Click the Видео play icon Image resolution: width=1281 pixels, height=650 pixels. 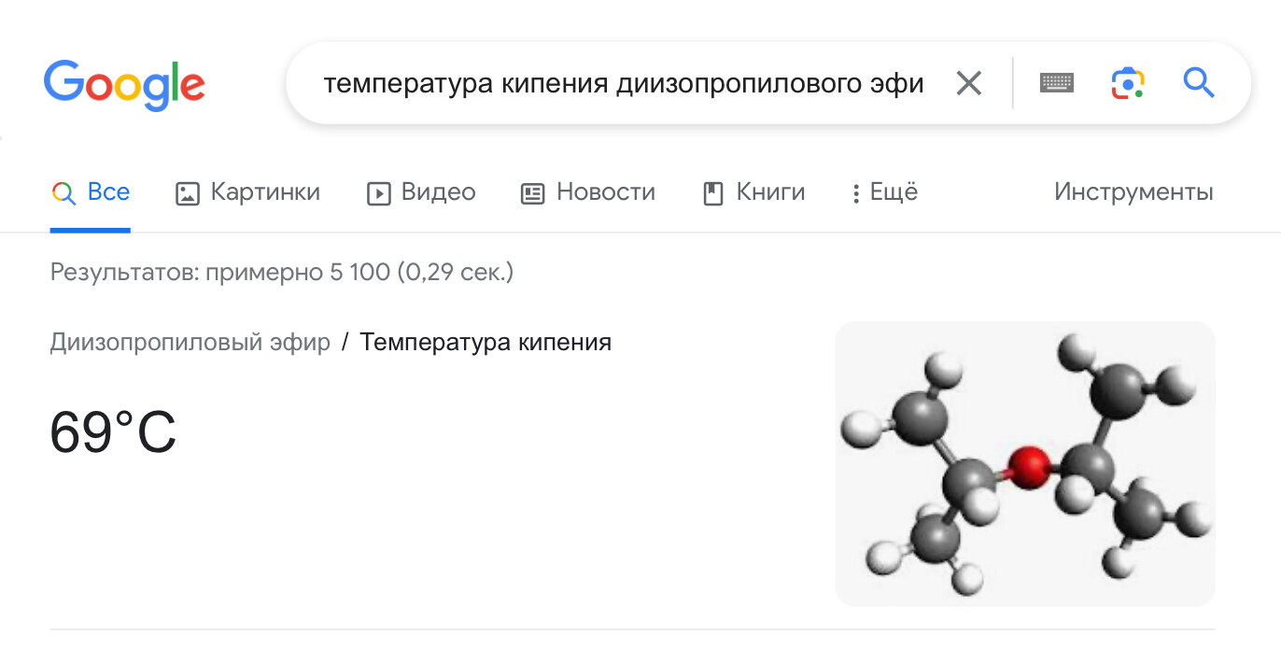coord(378,193)
